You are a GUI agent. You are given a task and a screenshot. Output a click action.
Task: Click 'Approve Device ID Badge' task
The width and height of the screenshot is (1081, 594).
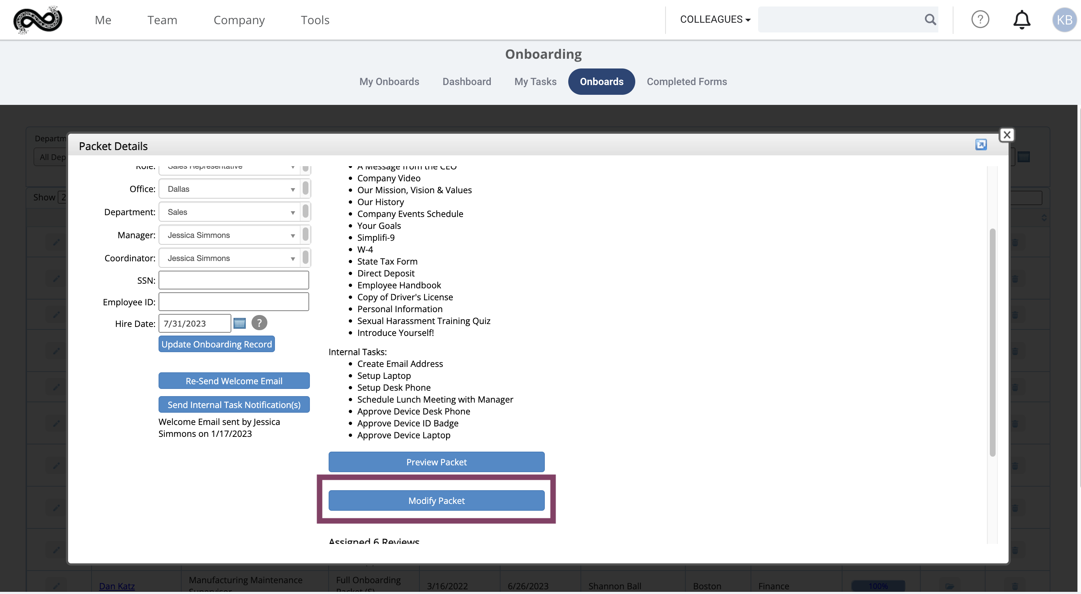(x=408, y=423)
